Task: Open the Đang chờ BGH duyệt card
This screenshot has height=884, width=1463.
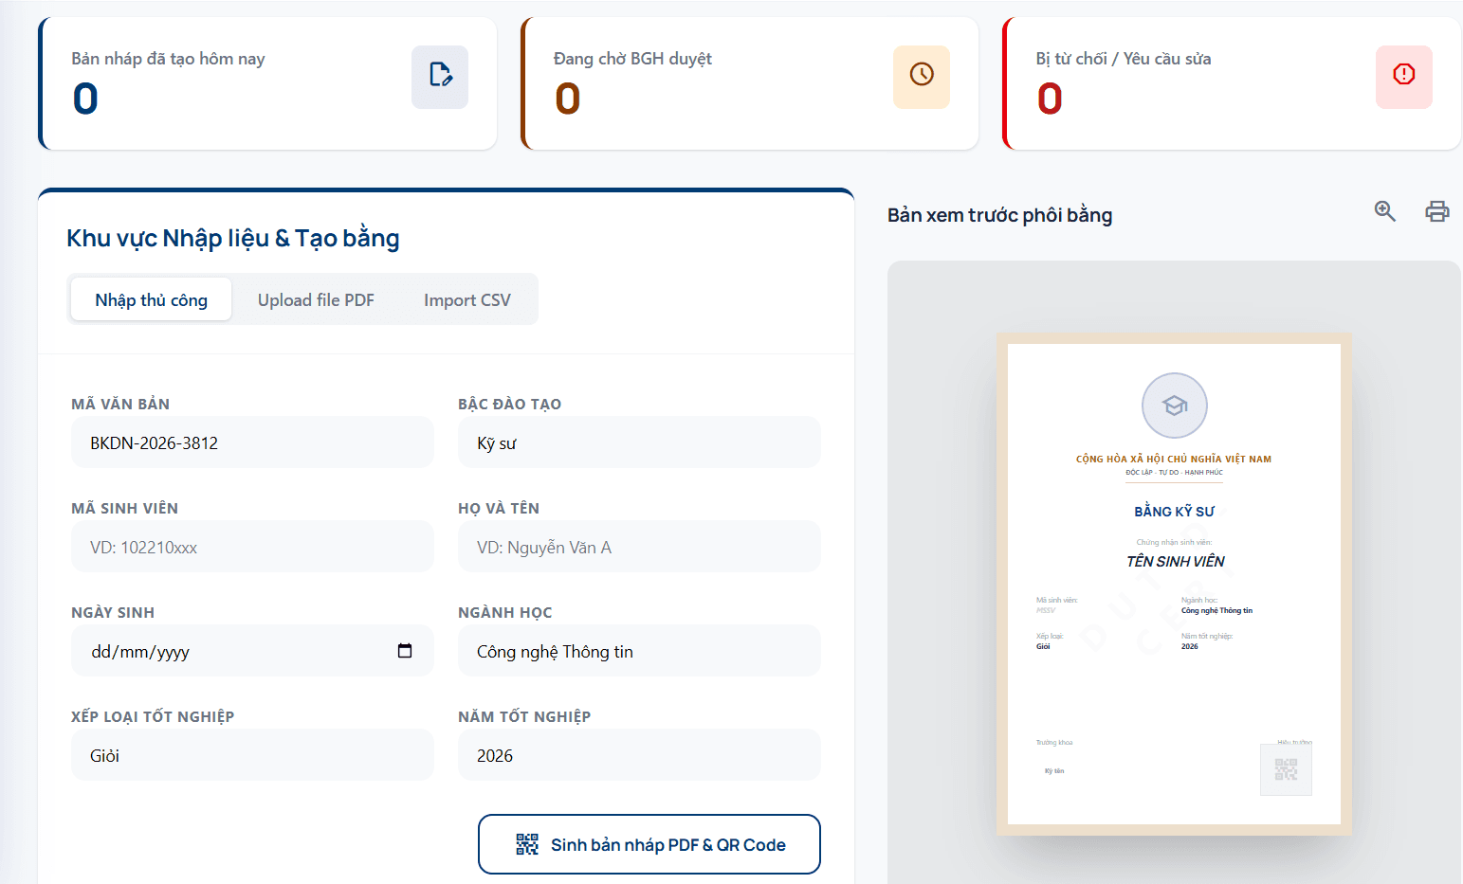Action: tap(750, 83)
